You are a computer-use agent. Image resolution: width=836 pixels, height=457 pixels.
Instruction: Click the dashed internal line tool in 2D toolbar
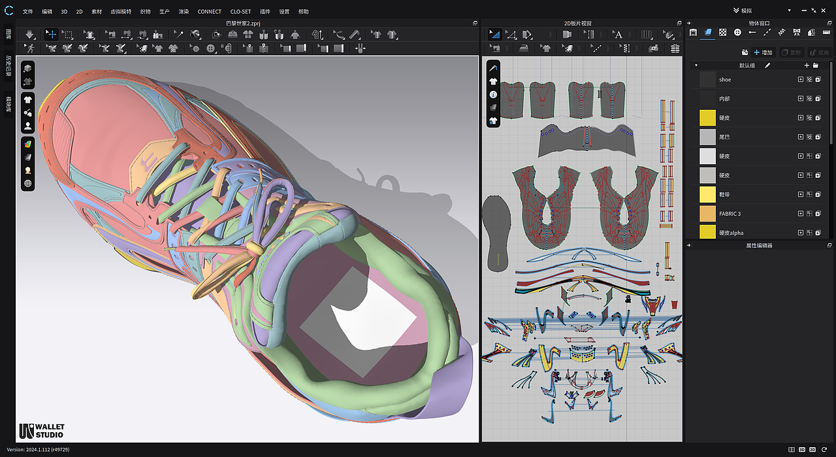[x=596, y=48]
